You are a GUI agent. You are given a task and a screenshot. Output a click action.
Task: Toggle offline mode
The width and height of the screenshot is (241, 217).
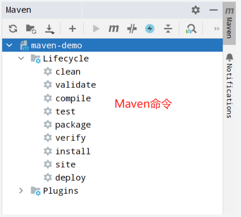coord(132,29)
